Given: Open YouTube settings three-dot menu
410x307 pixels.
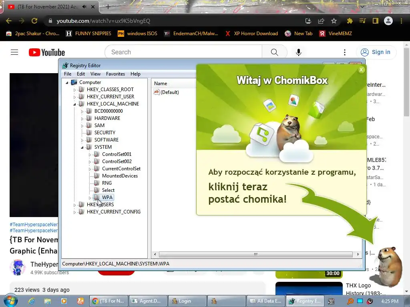Looking at the screenshot, I should 345,52.
